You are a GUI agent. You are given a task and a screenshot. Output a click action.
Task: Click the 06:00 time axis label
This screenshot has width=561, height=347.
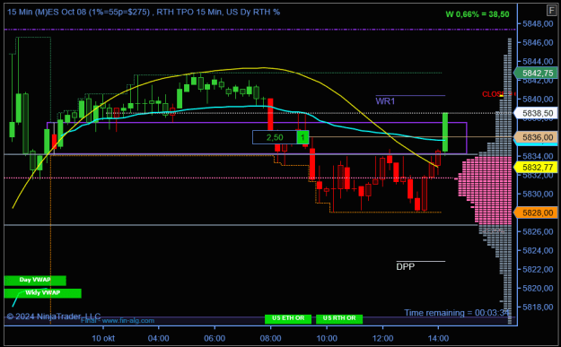point(215,338)
